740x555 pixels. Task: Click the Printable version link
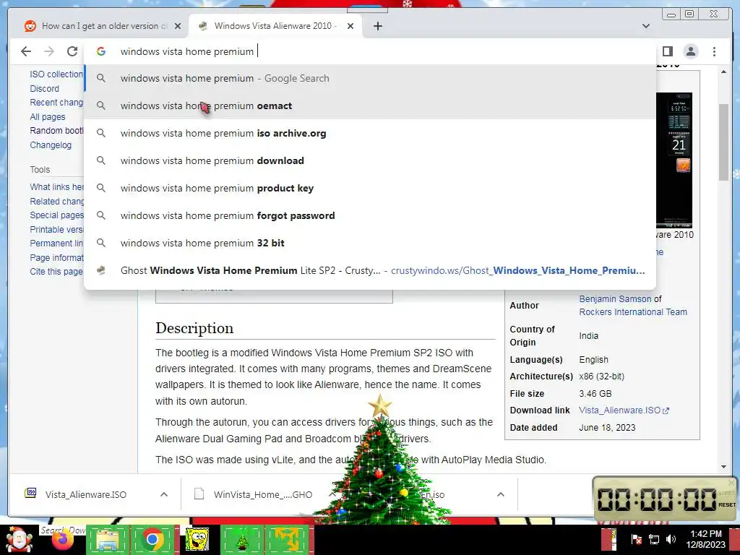[56, 229]
